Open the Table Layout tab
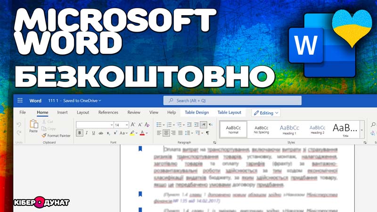377x212 pixels. coord(229,112)
